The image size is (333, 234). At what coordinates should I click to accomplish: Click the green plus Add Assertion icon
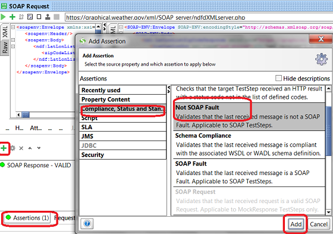[4, 148]
